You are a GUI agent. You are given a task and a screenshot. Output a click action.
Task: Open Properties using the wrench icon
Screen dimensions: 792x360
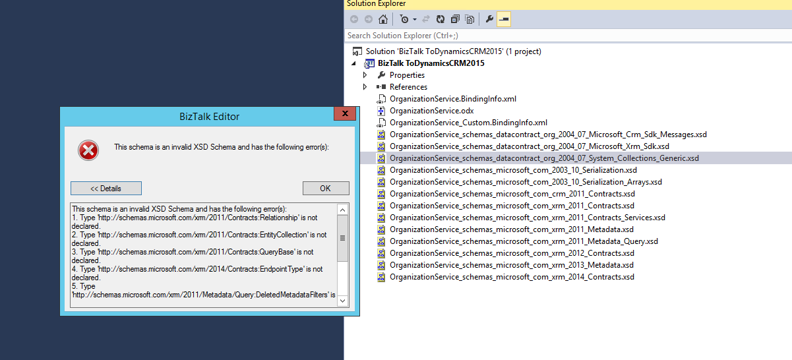pyautogui.click(x=489, y=19)
